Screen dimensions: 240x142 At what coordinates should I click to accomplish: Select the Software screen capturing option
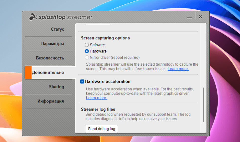[87, 45]
